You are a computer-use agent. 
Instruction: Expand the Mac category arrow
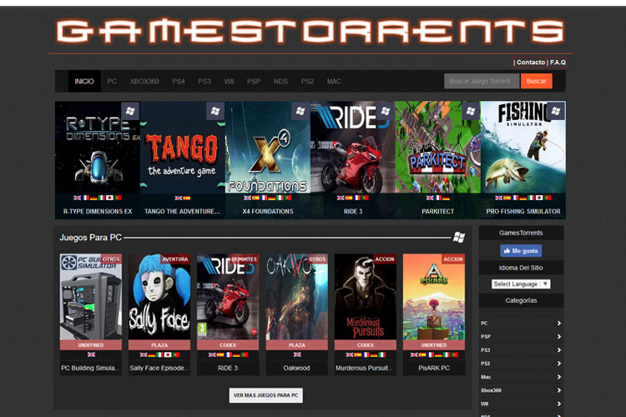pyautogui.click(x=559, y=377)
